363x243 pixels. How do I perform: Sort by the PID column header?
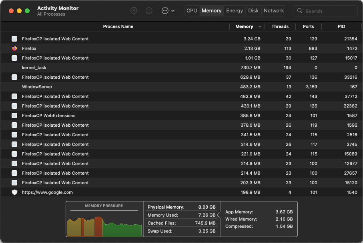(341, 27)
